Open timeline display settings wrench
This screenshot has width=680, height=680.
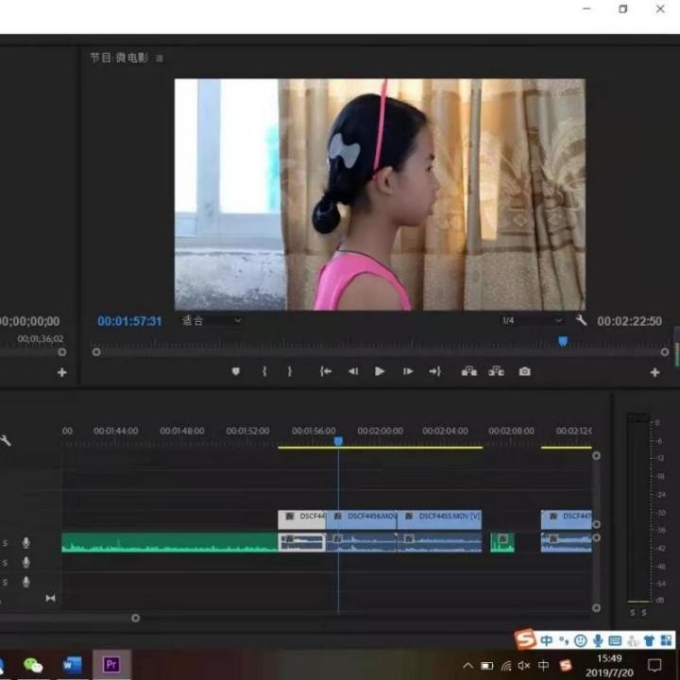[6, 441]
